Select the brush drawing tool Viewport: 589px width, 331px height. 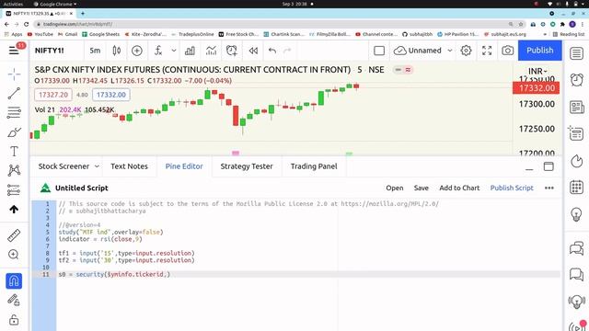coord(14,132)
